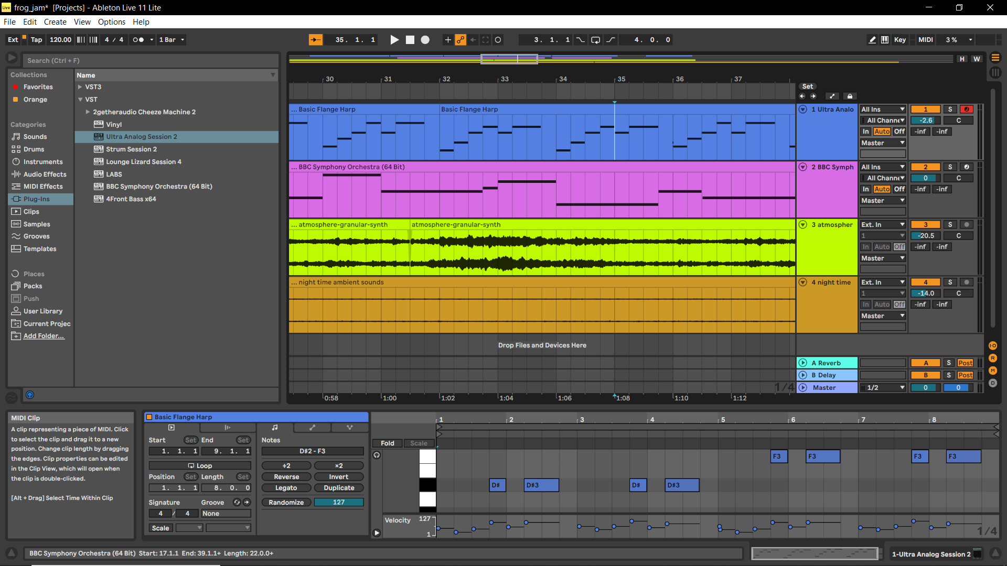Open Master track 1/2 output dropdown
Image resolution: width=1007 pixels, height=566 pixels.
(883, 388)
